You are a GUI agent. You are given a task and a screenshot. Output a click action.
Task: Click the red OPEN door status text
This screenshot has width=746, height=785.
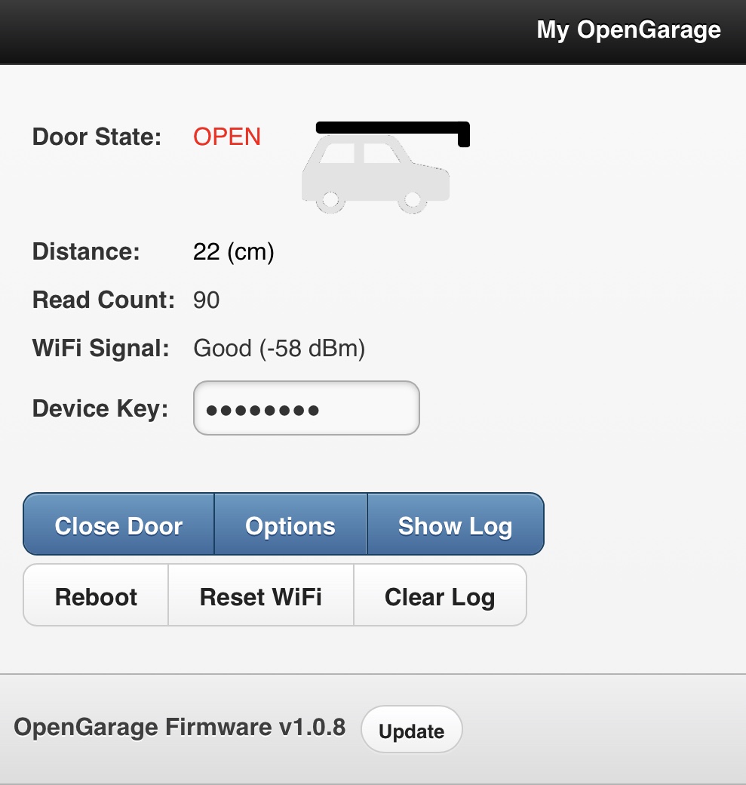227,137
